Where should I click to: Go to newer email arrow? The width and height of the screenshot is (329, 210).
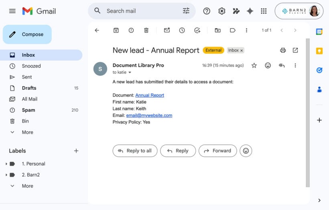pyautogui.click(x=282, y=30)
